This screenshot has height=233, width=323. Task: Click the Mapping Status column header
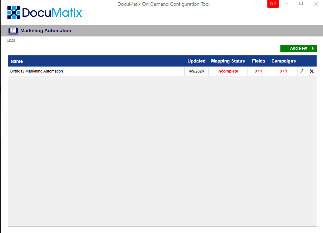click(228, 61)
